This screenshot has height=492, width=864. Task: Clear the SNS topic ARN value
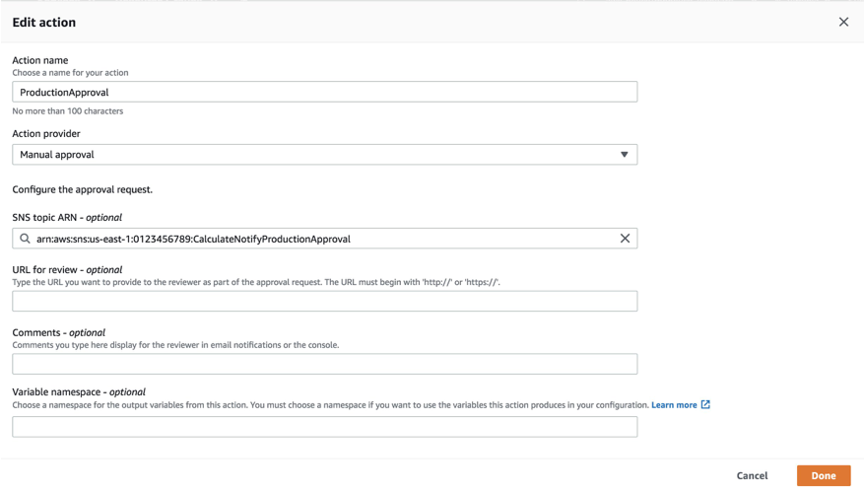click(625, 239)
